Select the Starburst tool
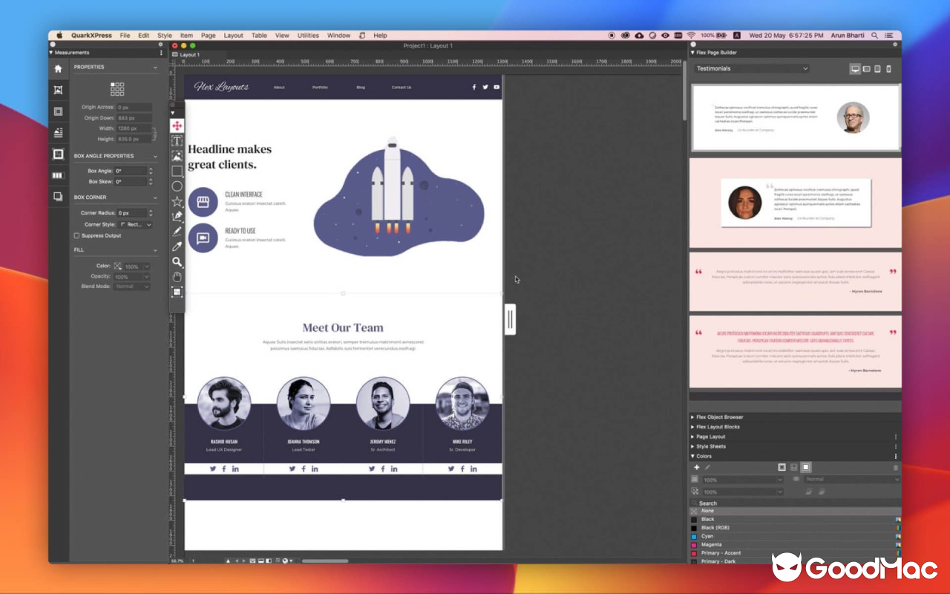950x594 pixels. (x=177, y=200)
